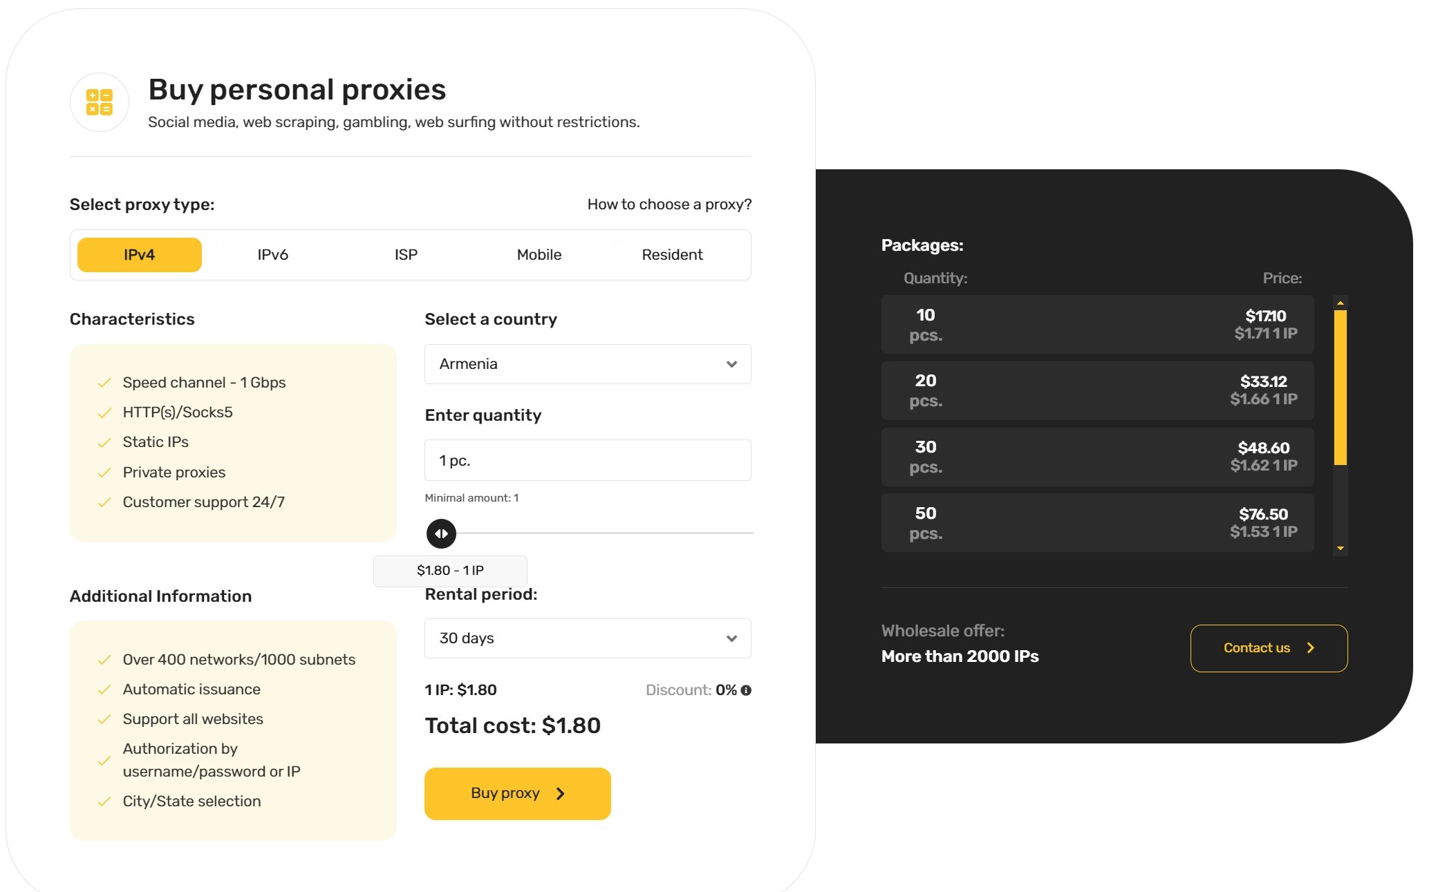Click the quantity slider handle
Screen dimensions: 1447x892
441,533
